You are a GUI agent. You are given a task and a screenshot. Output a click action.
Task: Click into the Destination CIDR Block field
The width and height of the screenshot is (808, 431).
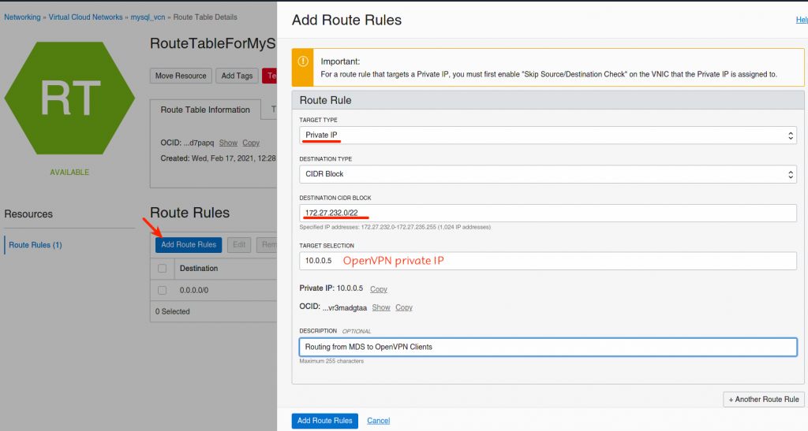[x=548, y=214]
